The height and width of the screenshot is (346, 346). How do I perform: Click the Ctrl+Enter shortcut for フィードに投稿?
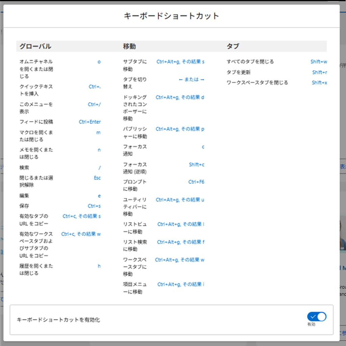click(90, 122)
